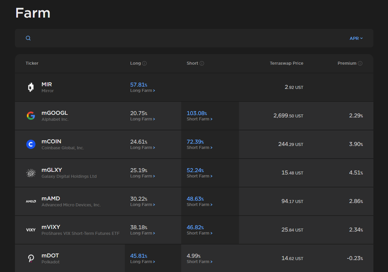
Task: Click the Short column info icon
Action: (202, 63)
